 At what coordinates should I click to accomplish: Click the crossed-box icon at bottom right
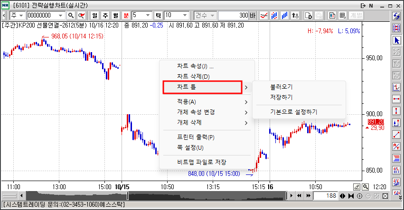point(385,196)
